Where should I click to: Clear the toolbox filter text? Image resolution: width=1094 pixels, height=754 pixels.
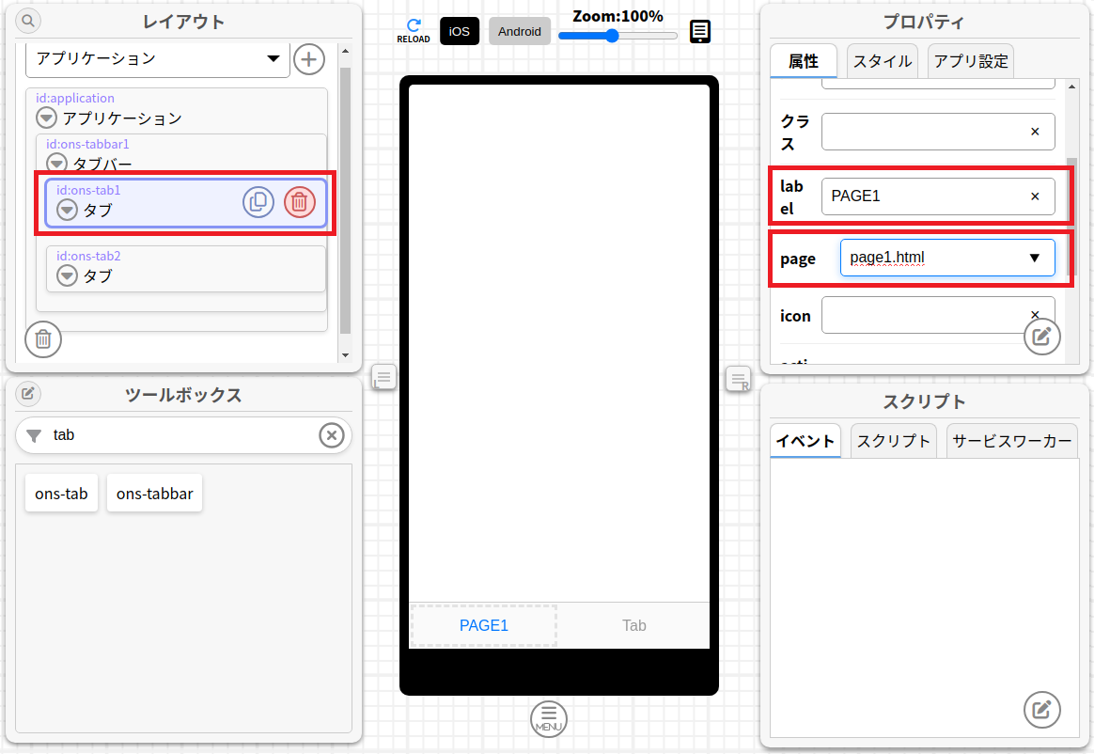pyautogui.click(x=331, y=435)
